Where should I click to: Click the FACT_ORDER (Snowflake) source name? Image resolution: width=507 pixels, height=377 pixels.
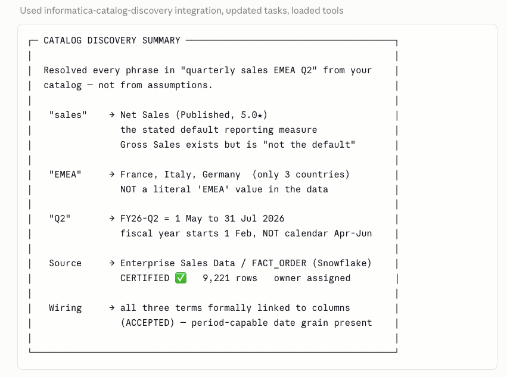[312, 263]
